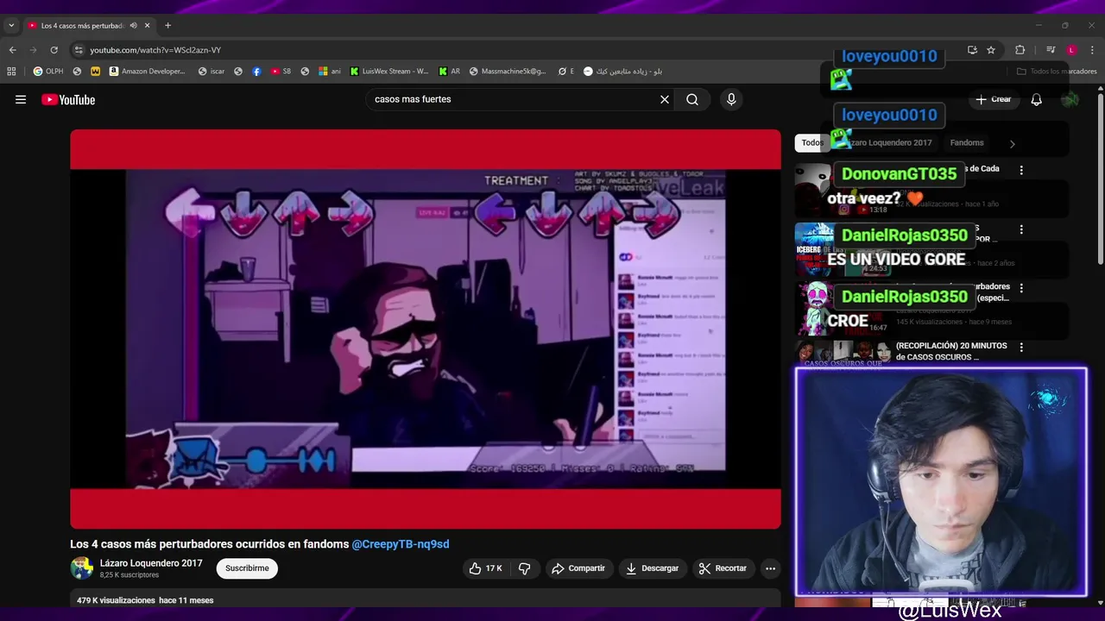This screenshot has height=621, width=1105.
Task: Open the OLPH bookmark
Action: 48,72
